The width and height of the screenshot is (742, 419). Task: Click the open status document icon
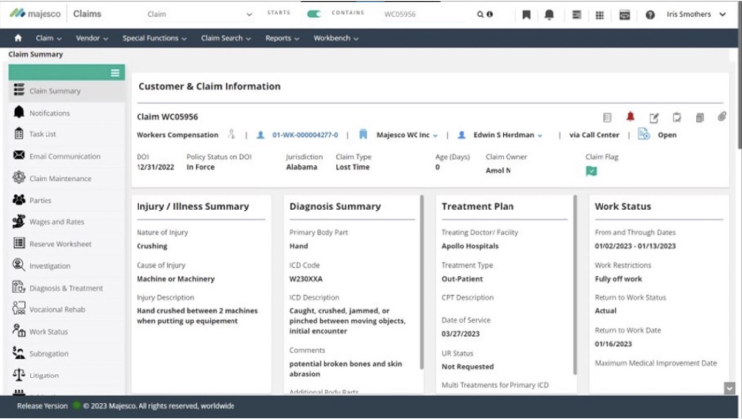click(644, 134)
